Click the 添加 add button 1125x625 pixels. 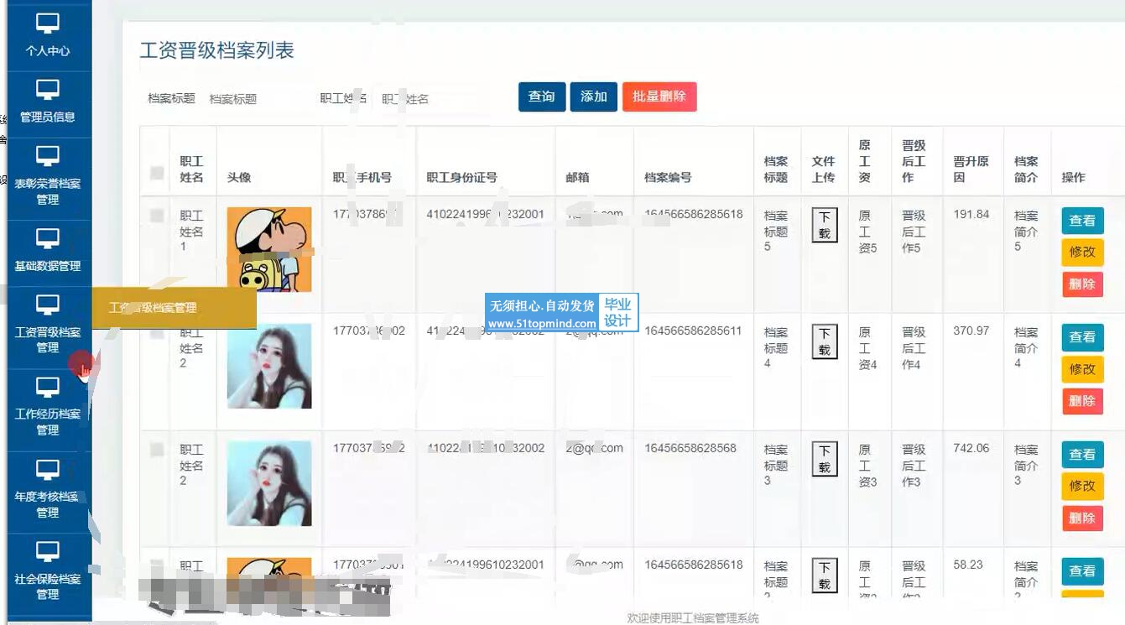[594, 96]
